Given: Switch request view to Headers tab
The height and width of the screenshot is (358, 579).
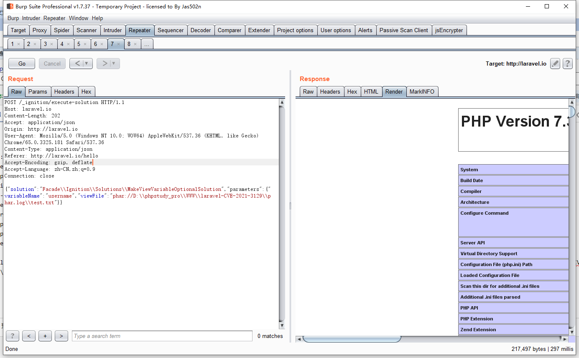Looking at the screenshot, I should 64,91.
